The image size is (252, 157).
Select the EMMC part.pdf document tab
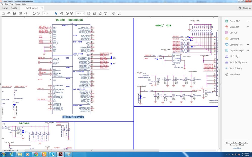click(32, 8)
